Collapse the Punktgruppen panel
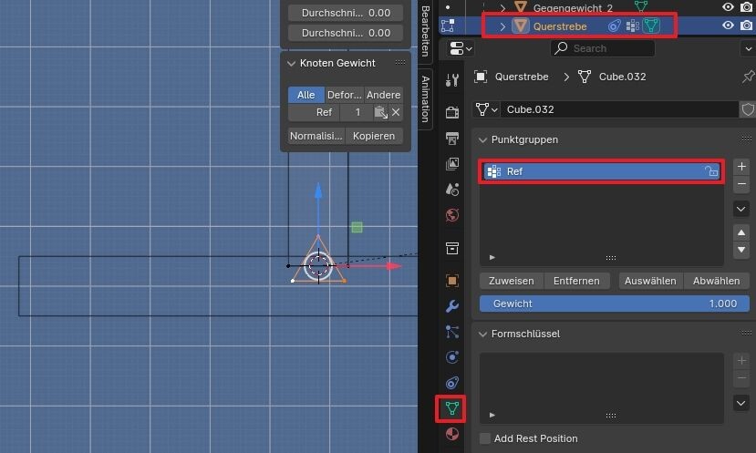Viewport: 756px width, 453px height. [x=482, y=139]
